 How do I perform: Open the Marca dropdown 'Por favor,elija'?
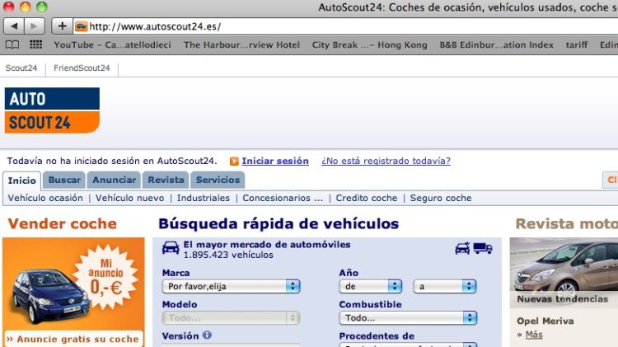(x=231, y=286)
